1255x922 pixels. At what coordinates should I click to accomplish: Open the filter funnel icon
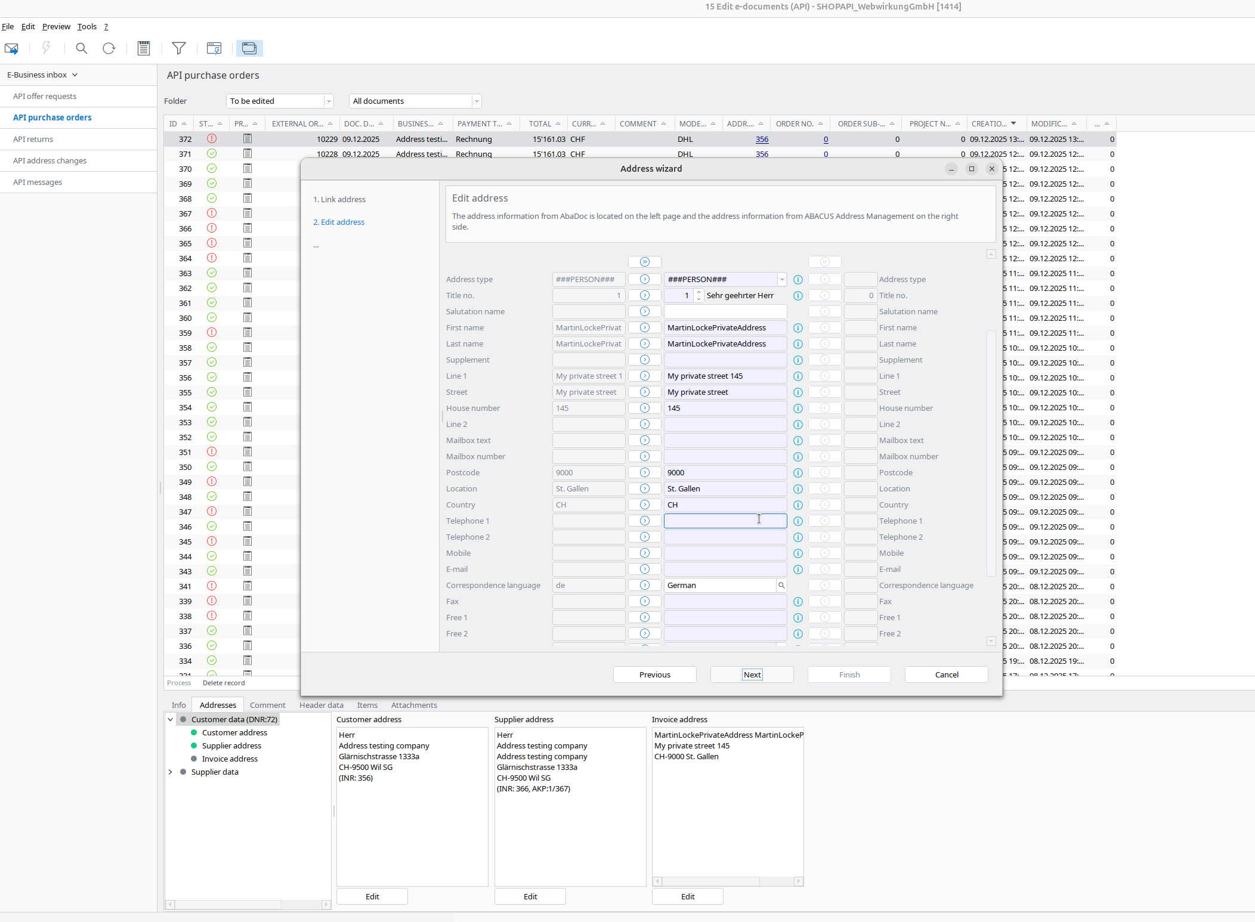[178, 48]
